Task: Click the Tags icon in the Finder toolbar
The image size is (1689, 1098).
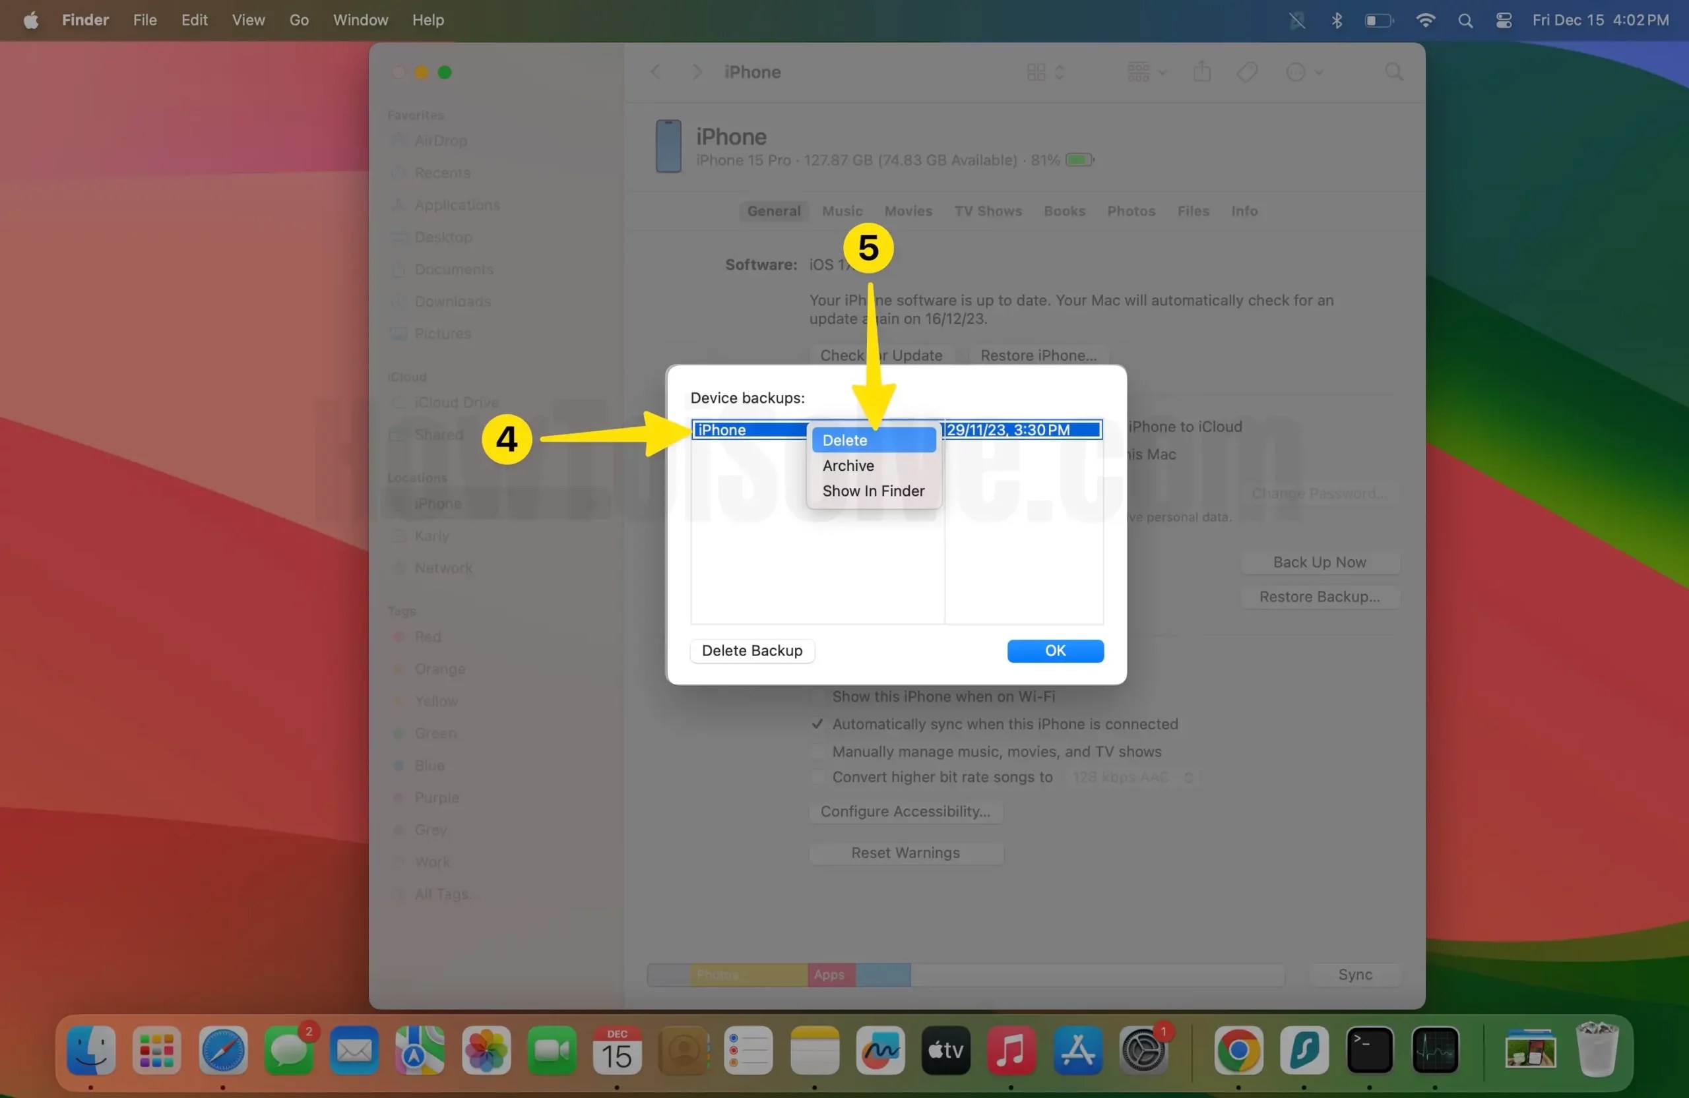Action: 1248,72
